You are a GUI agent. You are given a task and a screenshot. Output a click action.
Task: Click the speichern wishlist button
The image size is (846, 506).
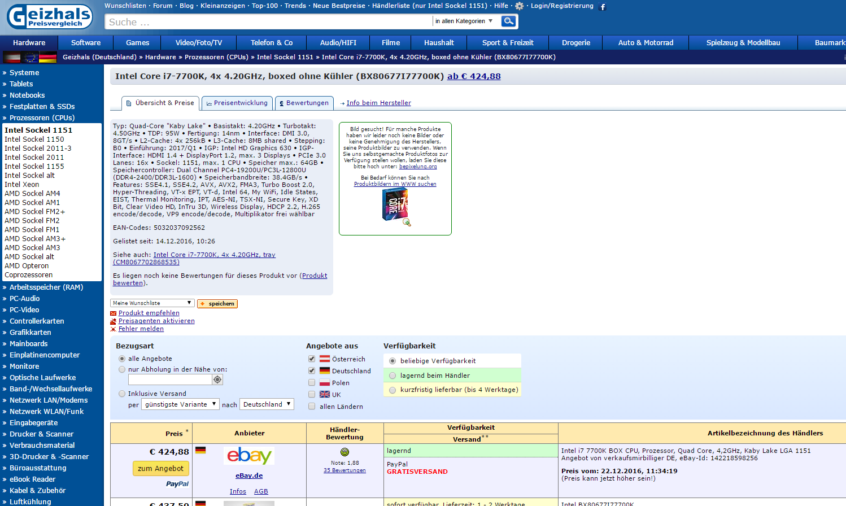point(217,303)
